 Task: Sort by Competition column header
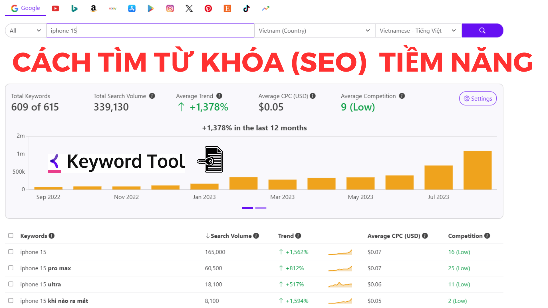point(465,236)
